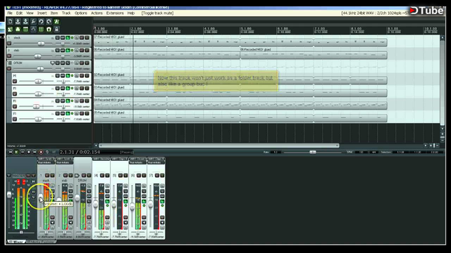Open FX chain for track 2 stab
The height and width of the screenshot is (253, 451).
[68, 50]
